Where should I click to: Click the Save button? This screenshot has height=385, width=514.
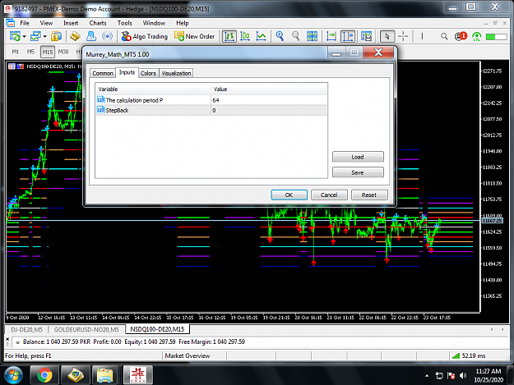pyautogui.click(x=358, y=172)
